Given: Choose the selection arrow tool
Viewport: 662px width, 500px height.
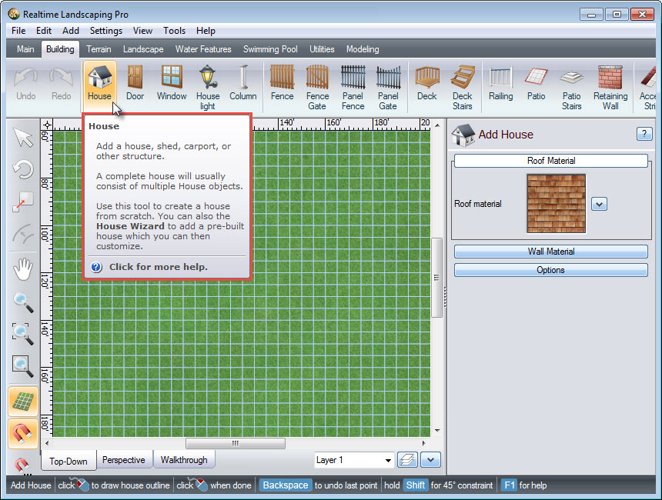Looking at the screenshot, I should click(23, 138).
